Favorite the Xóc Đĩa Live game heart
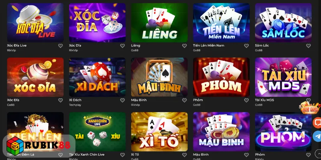The height and width of the screenshot is (160, 321). [61, 46]
